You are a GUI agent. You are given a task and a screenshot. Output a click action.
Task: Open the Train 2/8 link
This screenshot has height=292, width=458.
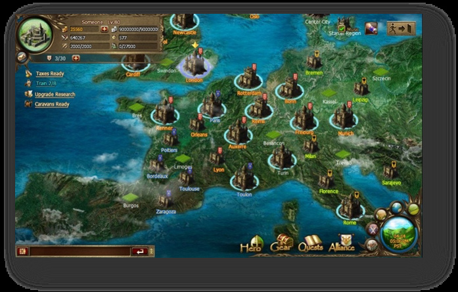click(x=46, y=84)
